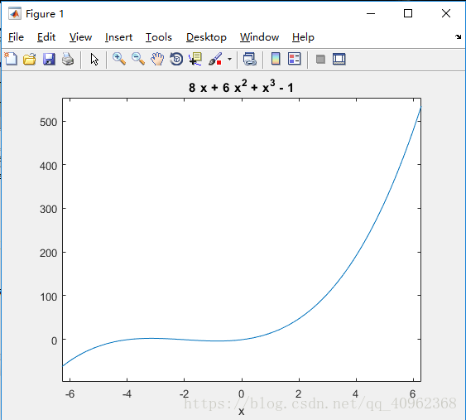The image size is (466, 420).
Task: Click the y-axis tick label 500
Action: point(49,122)
